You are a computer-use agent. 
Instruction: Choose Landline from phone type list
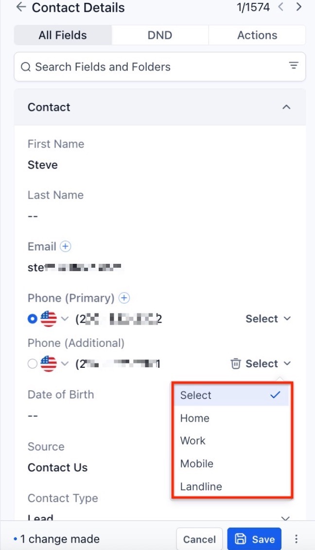(x=201, y=486)
